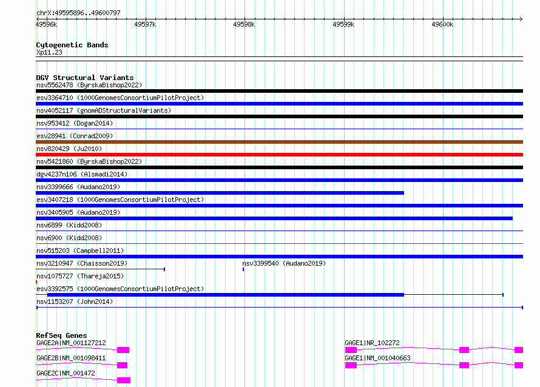The height and width of the screenshot is (387, 540).
Task: Click the esv3407218 variant label
Action: click(120, 200)
